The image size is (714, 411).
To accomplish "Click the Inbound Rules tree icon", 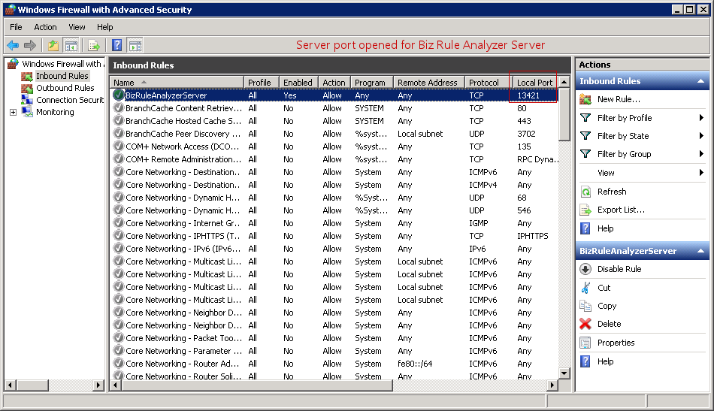I will click(27, 76).
